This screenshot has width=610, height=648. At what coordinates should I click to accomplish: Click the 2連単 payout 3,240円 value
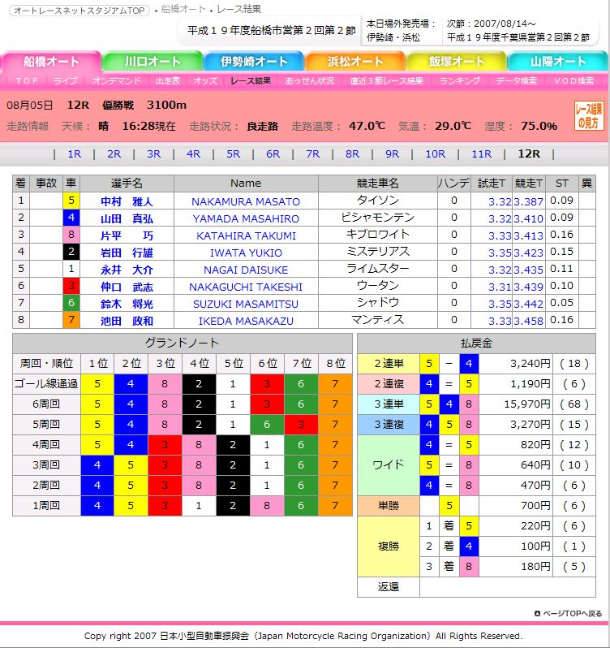coord(531,363)
